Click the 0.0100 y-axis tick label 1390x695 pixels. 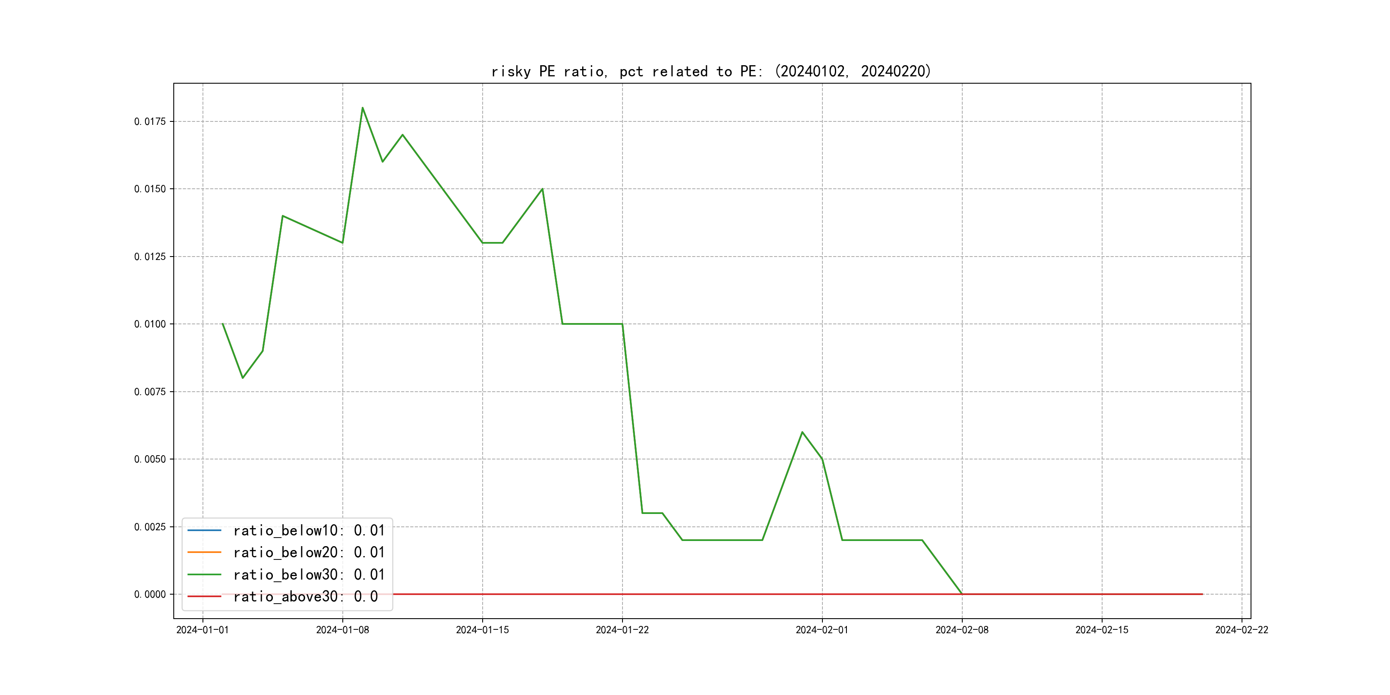[x=150, y=324]
